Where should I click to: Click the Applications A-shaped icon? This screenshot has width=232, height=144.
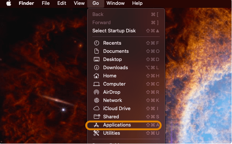(96, 125)
